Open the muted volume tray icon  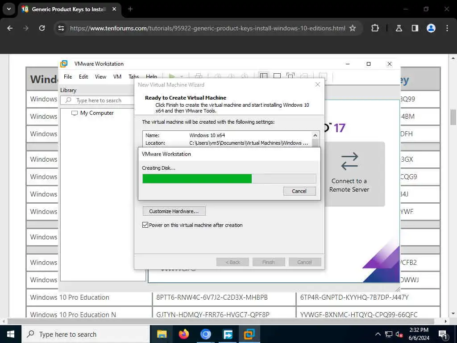click(x=399, y=334)
